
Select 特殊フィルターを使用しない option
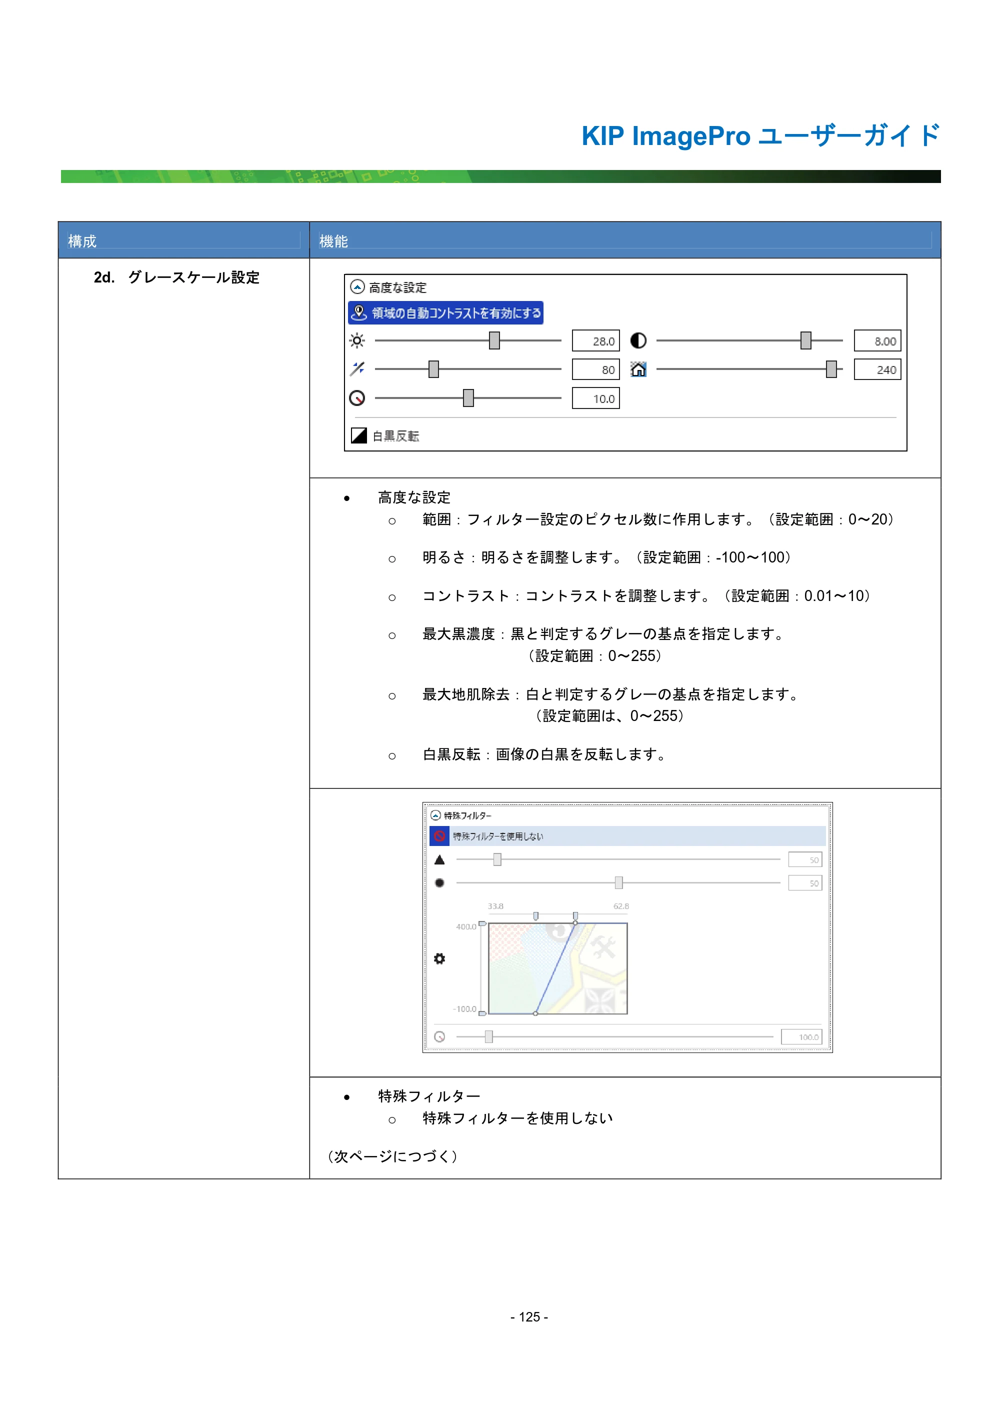pyautogui.click(x=628, y=836)
